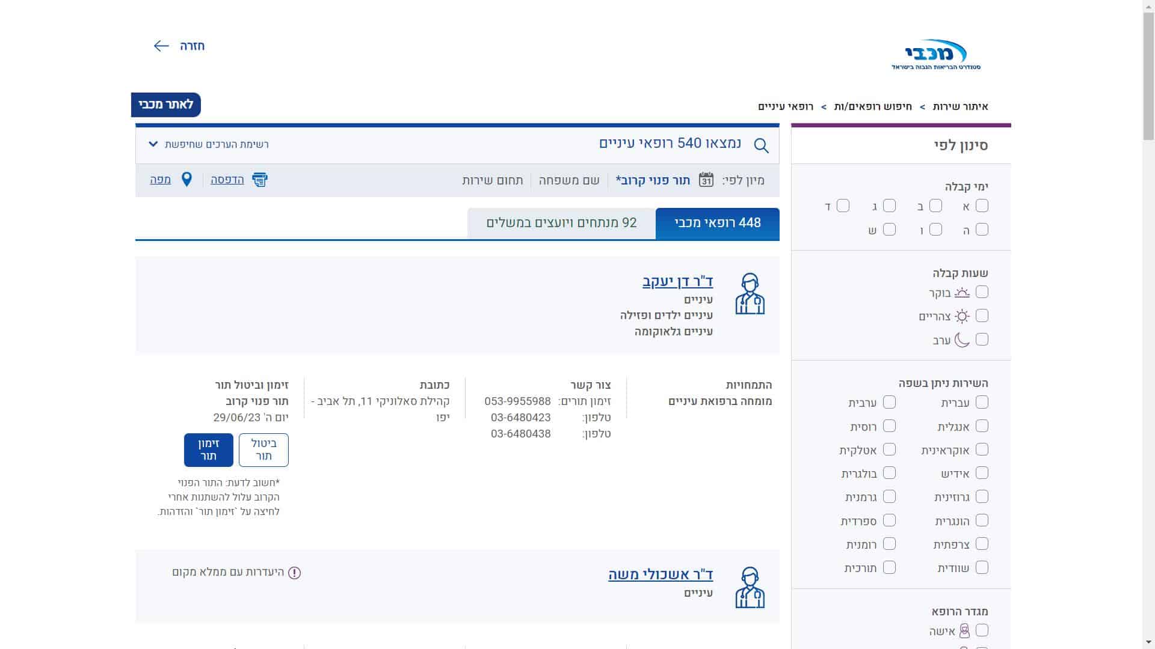Sort by תחום שירות
This screenshot has height=649, width=1155.
pos(493,180)
